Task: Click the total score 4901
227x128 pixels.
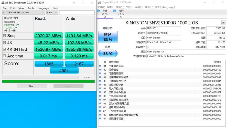Action: click(x=64, y=71)
